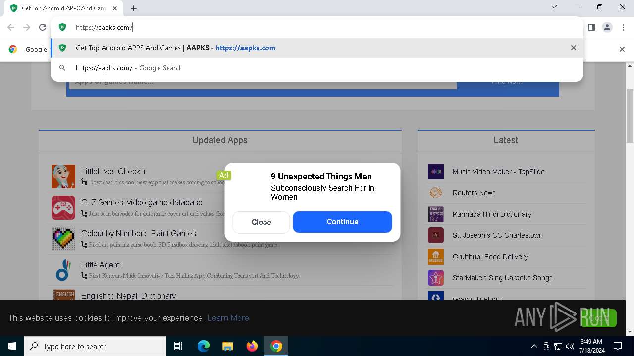Dismiss the infobar with its X button
Image resolution: width=634 pixels, height=356 pixels.
coord(622,49)
